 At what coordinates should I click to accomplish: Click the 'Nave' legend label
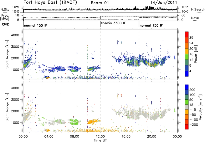[x=195, y=18]
